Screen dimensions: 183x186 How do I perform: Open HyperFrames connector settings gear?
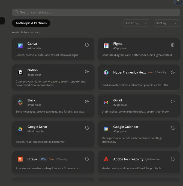point(173,72)
